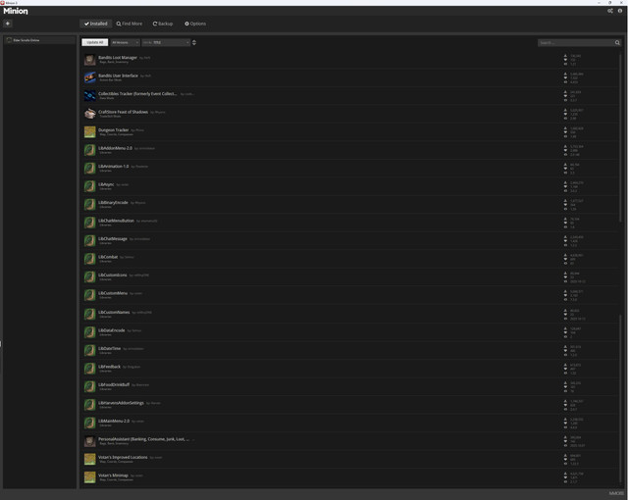Click the LibDataEncode library icon
This screenshot has width=628, height=500.
(x=89, y=332)
